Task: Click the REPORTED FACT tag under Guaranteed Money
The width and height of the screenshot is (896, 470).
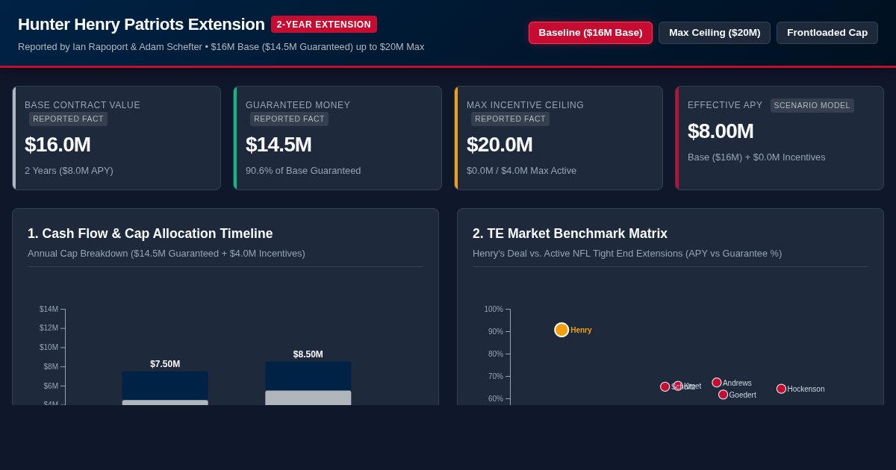Action: [x=289, y=119]
